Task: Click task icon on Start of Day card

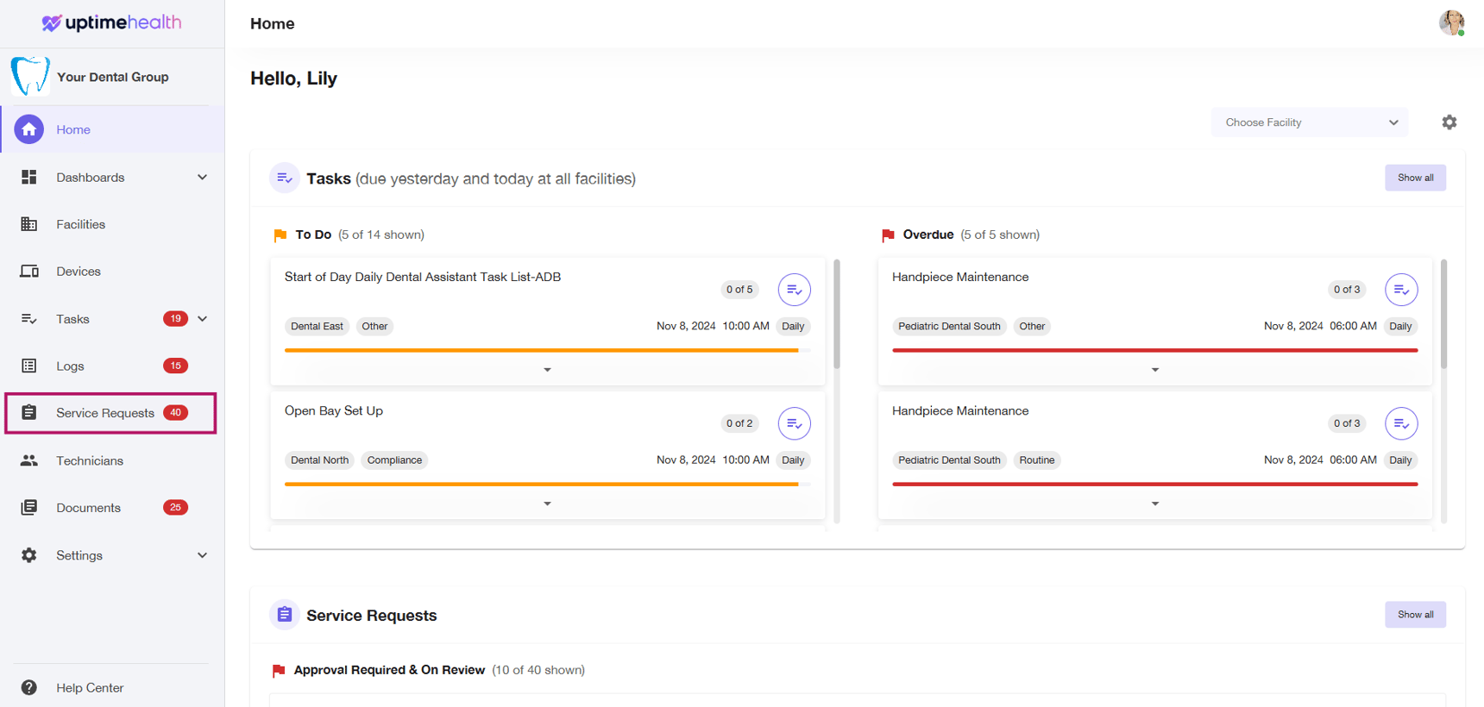Action: point(794,290)
